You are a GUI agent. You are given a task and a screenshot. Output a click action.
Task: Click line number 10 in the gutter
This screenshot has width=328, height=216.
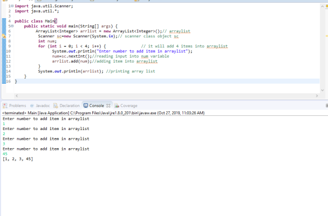(x=8, y=51)
